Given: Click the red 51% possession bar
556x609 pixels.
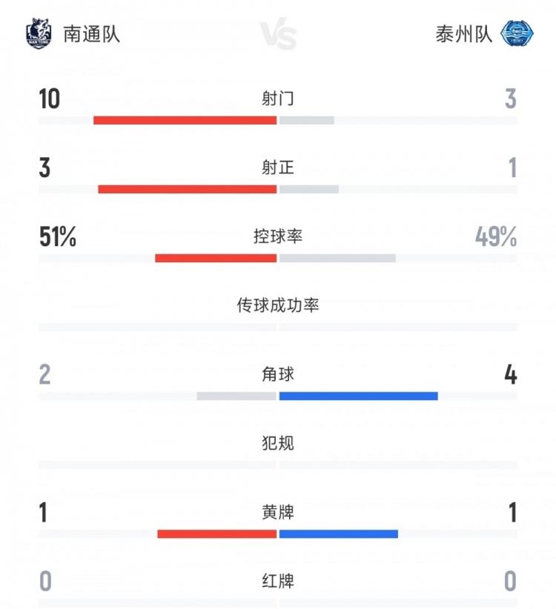Looking at the screenshot, I should tap(216, 258).
